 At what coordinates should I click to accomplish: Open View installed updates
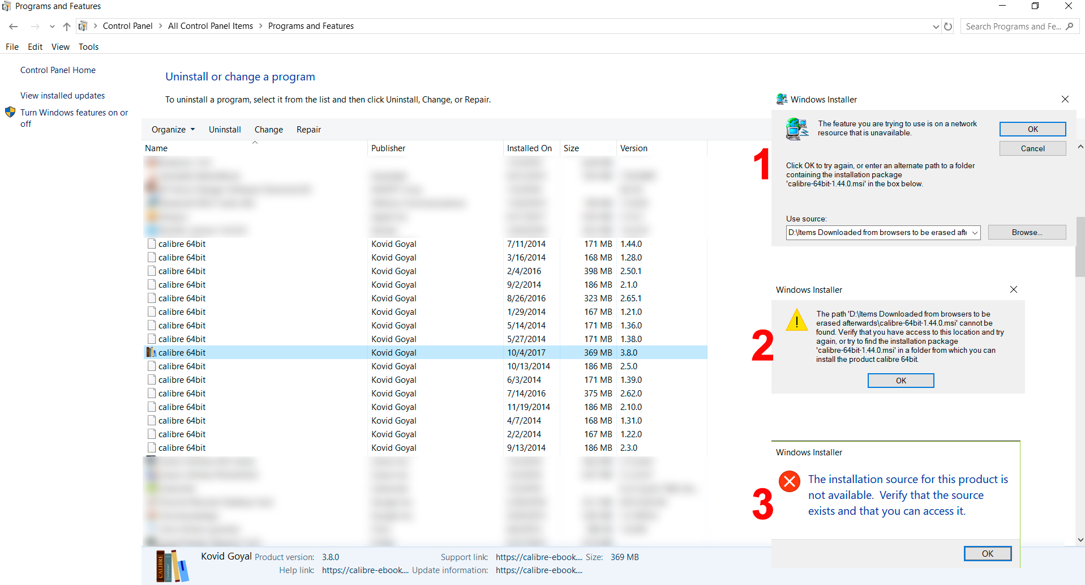tap(62, 96)
